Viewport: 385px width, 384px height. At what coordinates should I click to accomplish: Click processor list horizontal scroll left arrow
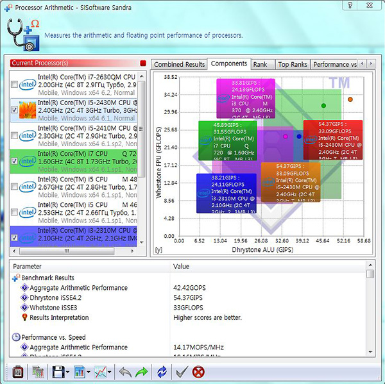(x=15, y=251)
